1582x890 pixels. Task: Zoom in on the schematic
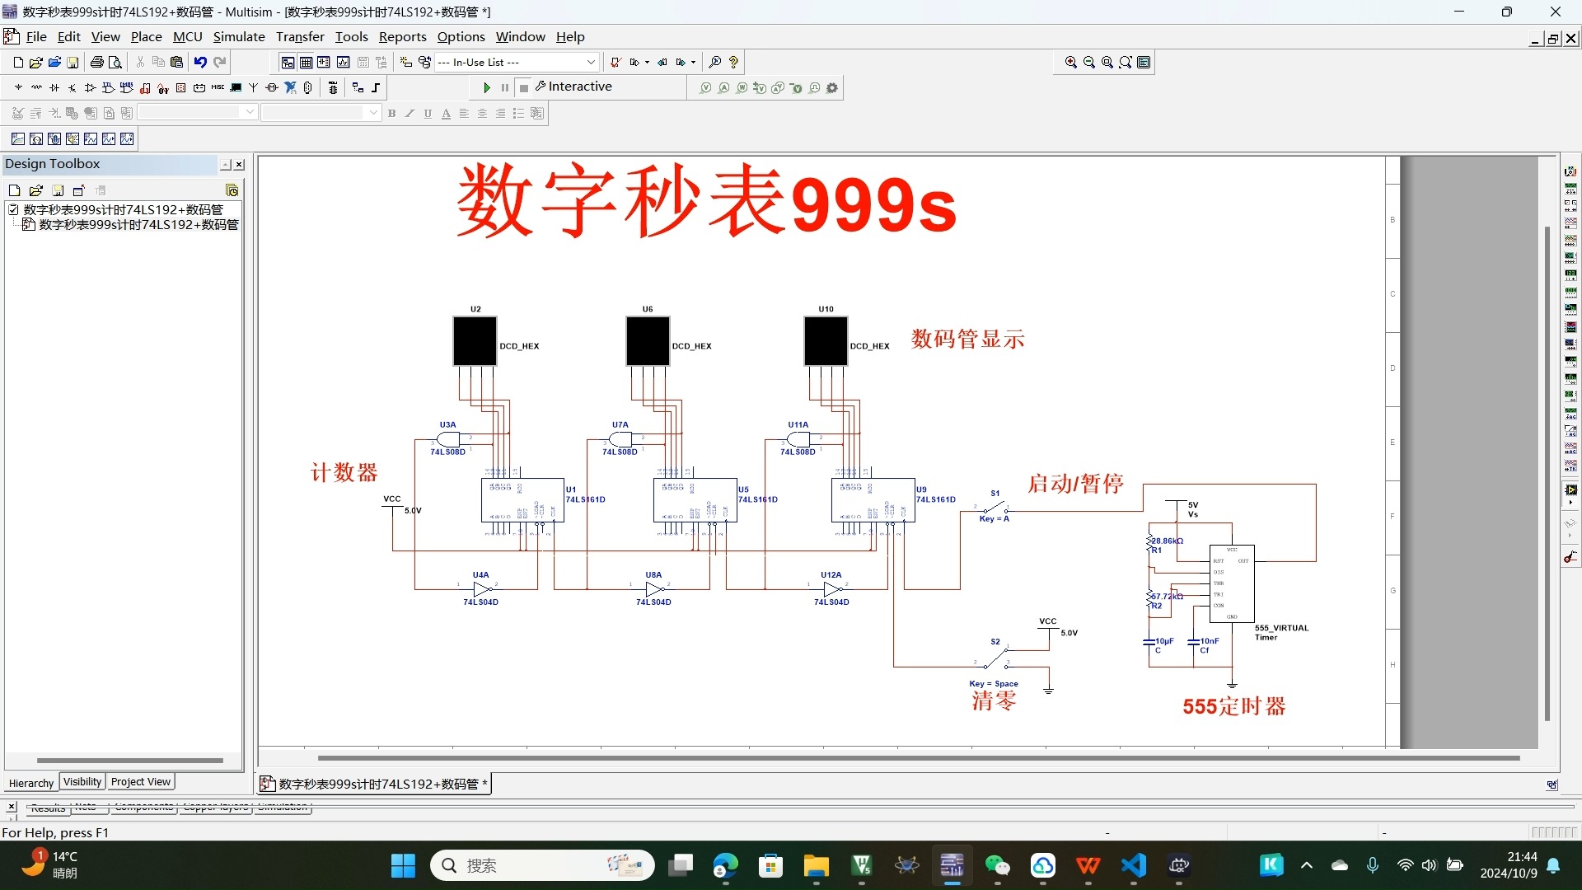pyautogui.click(x=1071, y=62)
